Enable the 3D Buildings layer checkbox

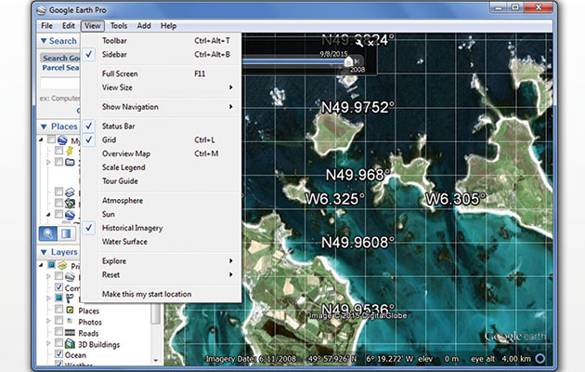point(58,342)
